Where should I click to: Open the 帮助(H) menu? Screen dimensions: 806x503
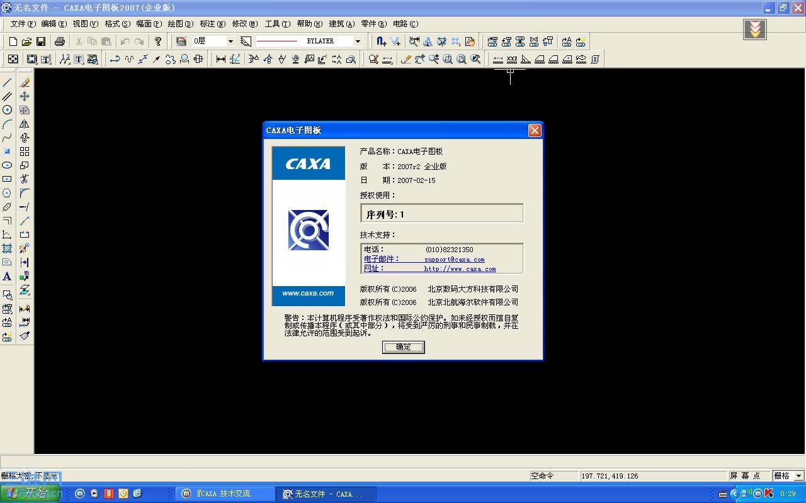point(309,24)
